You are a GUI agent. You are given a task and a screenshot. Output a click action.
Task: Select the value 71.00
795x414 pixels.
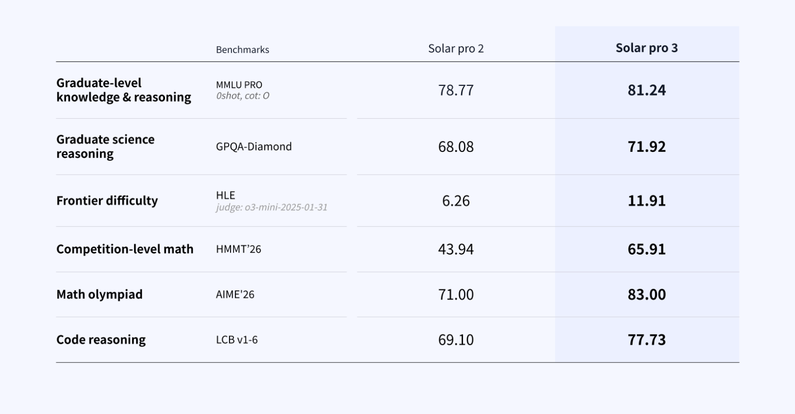click(x=456, y=294)
